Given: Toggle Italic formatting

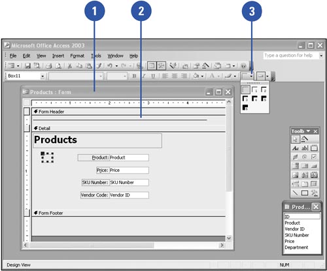Looking at the screenshot, I should (x=144, y=76).
